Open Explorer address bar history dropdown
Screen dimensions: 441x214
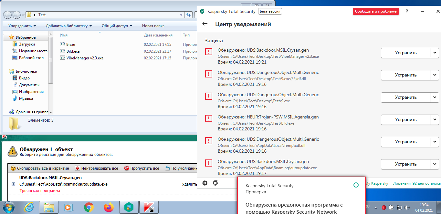[x=181, y=15]
